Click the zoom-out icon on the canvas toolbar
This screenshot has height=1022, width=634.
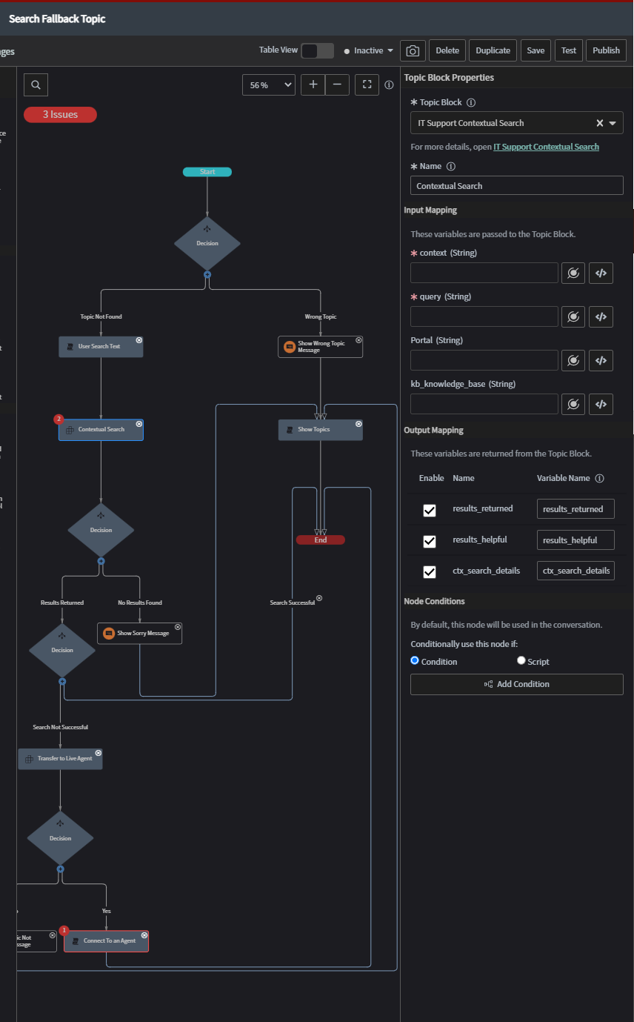pos(337,84)
